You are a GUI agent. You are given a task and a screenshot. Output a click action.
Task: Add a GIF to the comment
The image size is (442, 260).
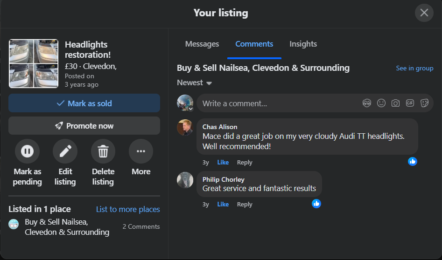(410, 103)
